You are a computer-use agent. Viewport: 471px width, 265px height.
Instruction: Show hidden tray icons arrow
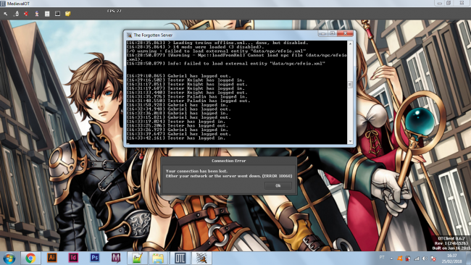tap(391, 258)
